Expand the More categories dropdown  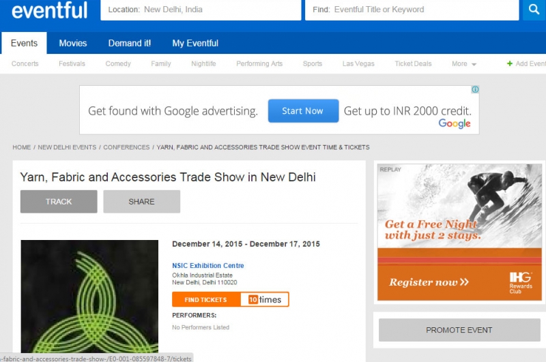coord(464,64)
